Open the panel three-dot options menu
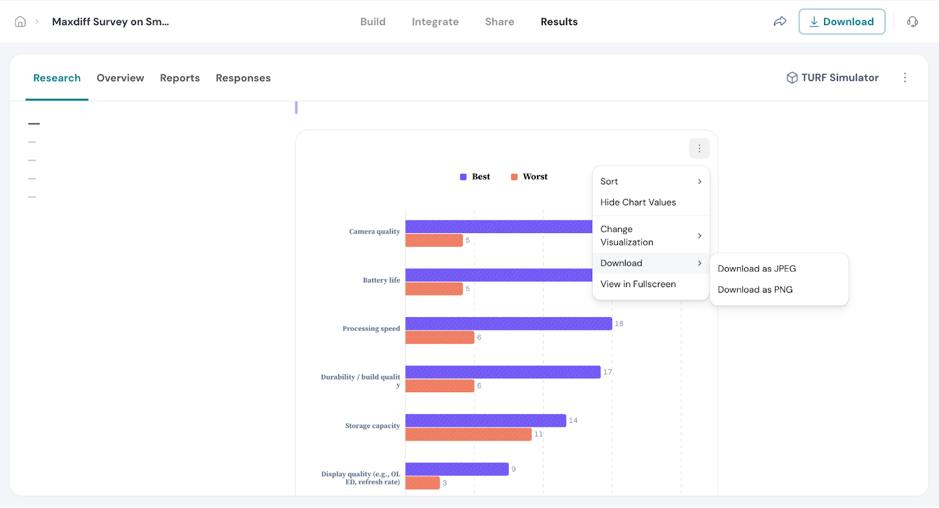This screenshot has height=508, width=939. [904, 78]
